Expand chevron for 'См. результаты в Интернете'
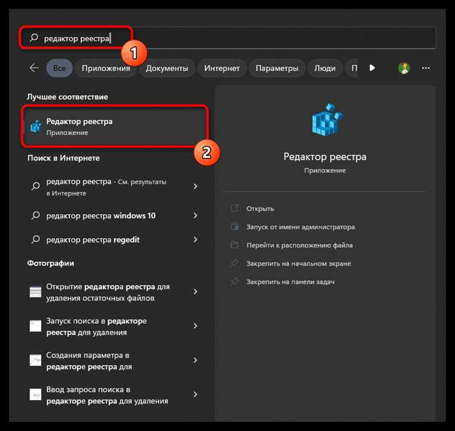The height and width of the screenshot is (431, 455). (x=195, y=186)
